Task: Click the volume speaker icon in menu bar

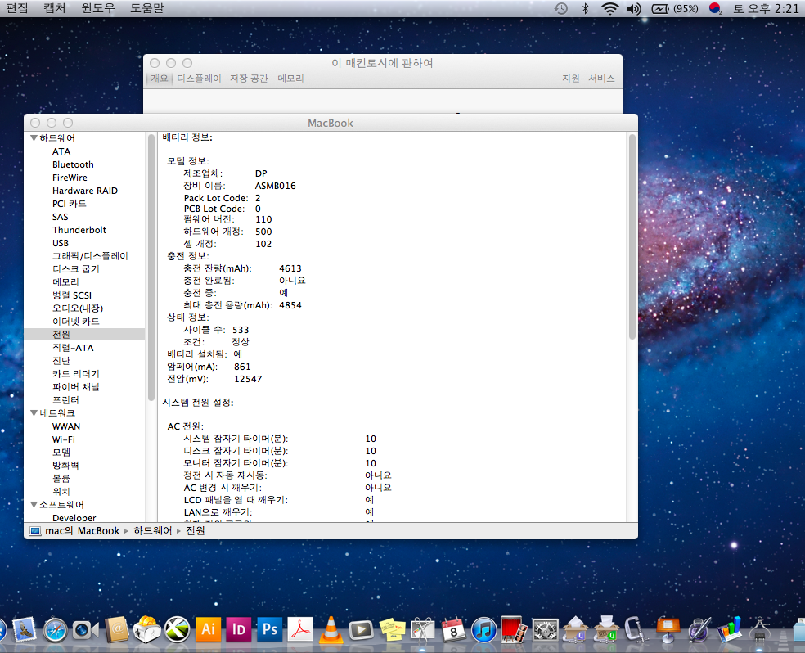Action: point(634,8)
